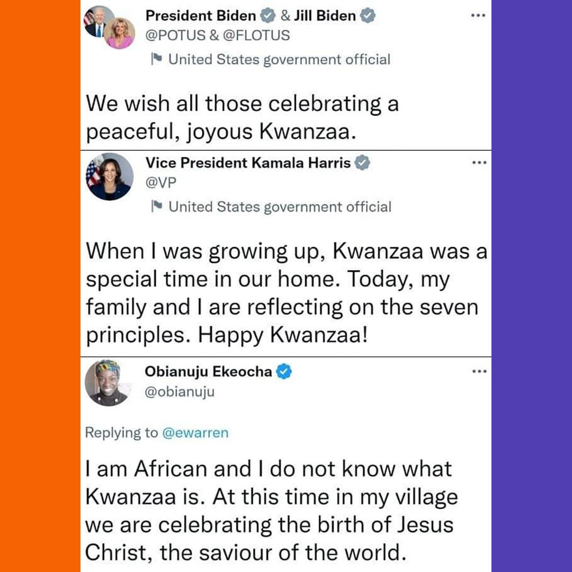Click the government flag icon under @POTUS

[x=157, y=59]
